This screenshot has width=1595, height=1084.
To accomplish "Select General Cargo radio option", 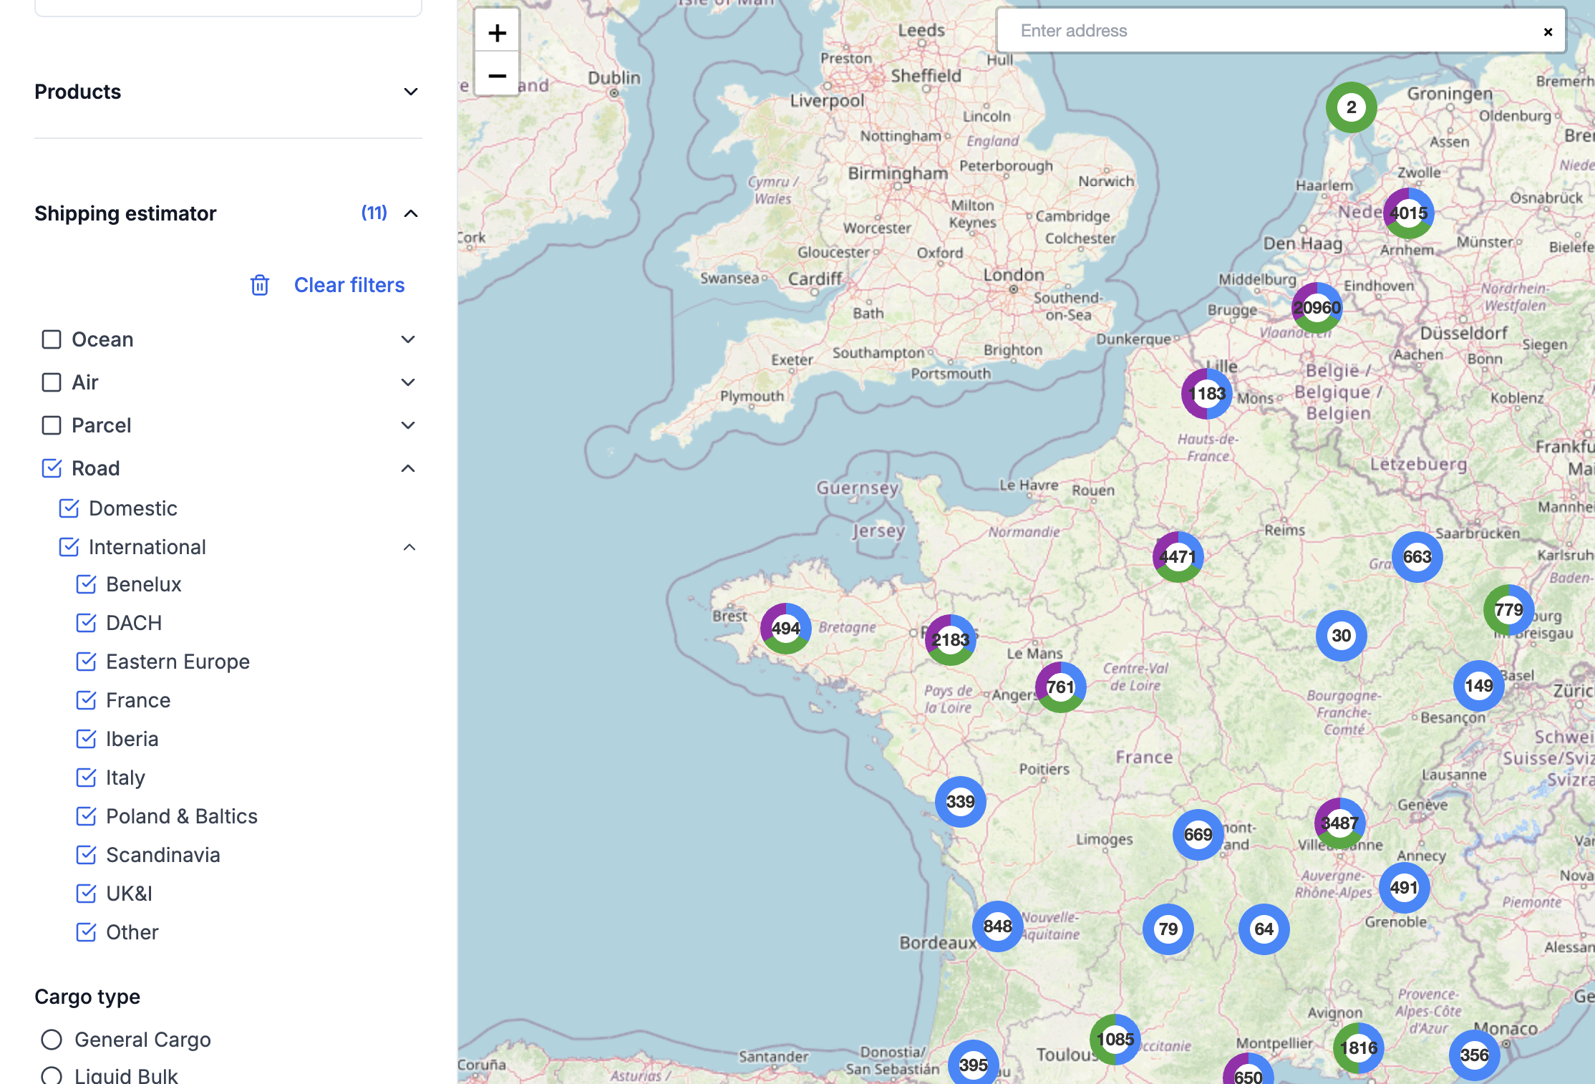I will tap(52, 1040).
